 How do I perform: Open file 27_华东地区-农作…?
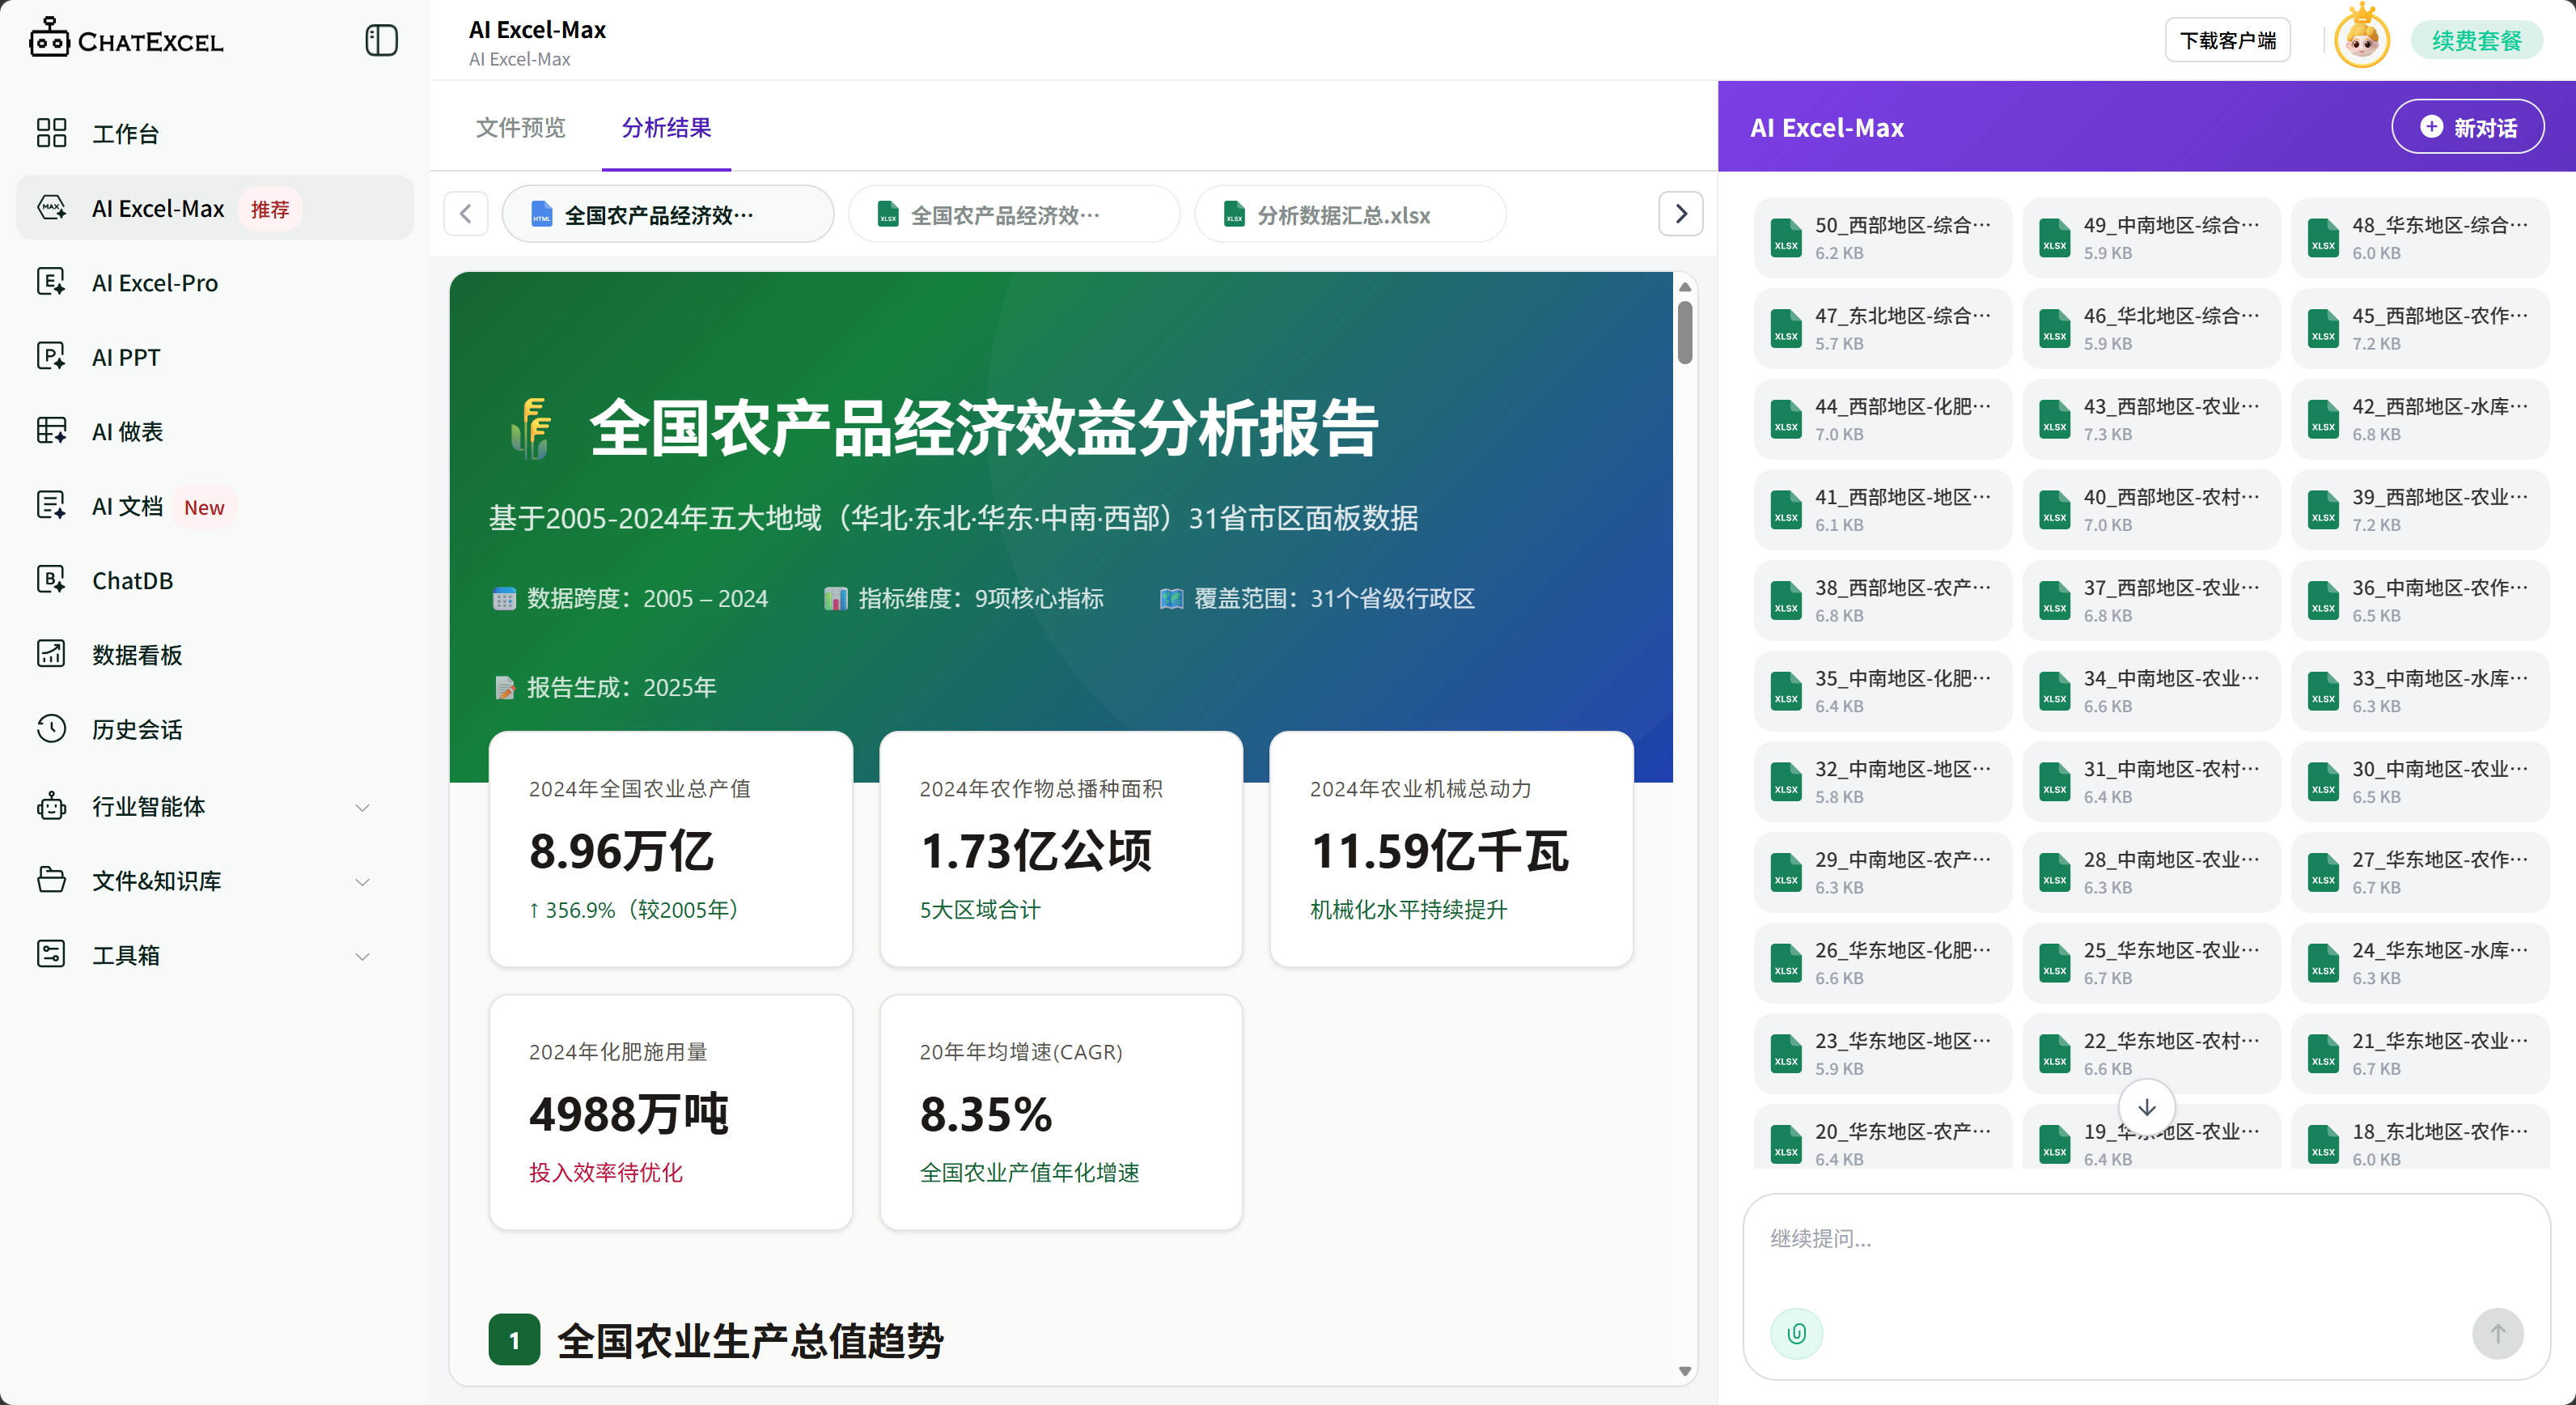click(x=2419, y=872)
